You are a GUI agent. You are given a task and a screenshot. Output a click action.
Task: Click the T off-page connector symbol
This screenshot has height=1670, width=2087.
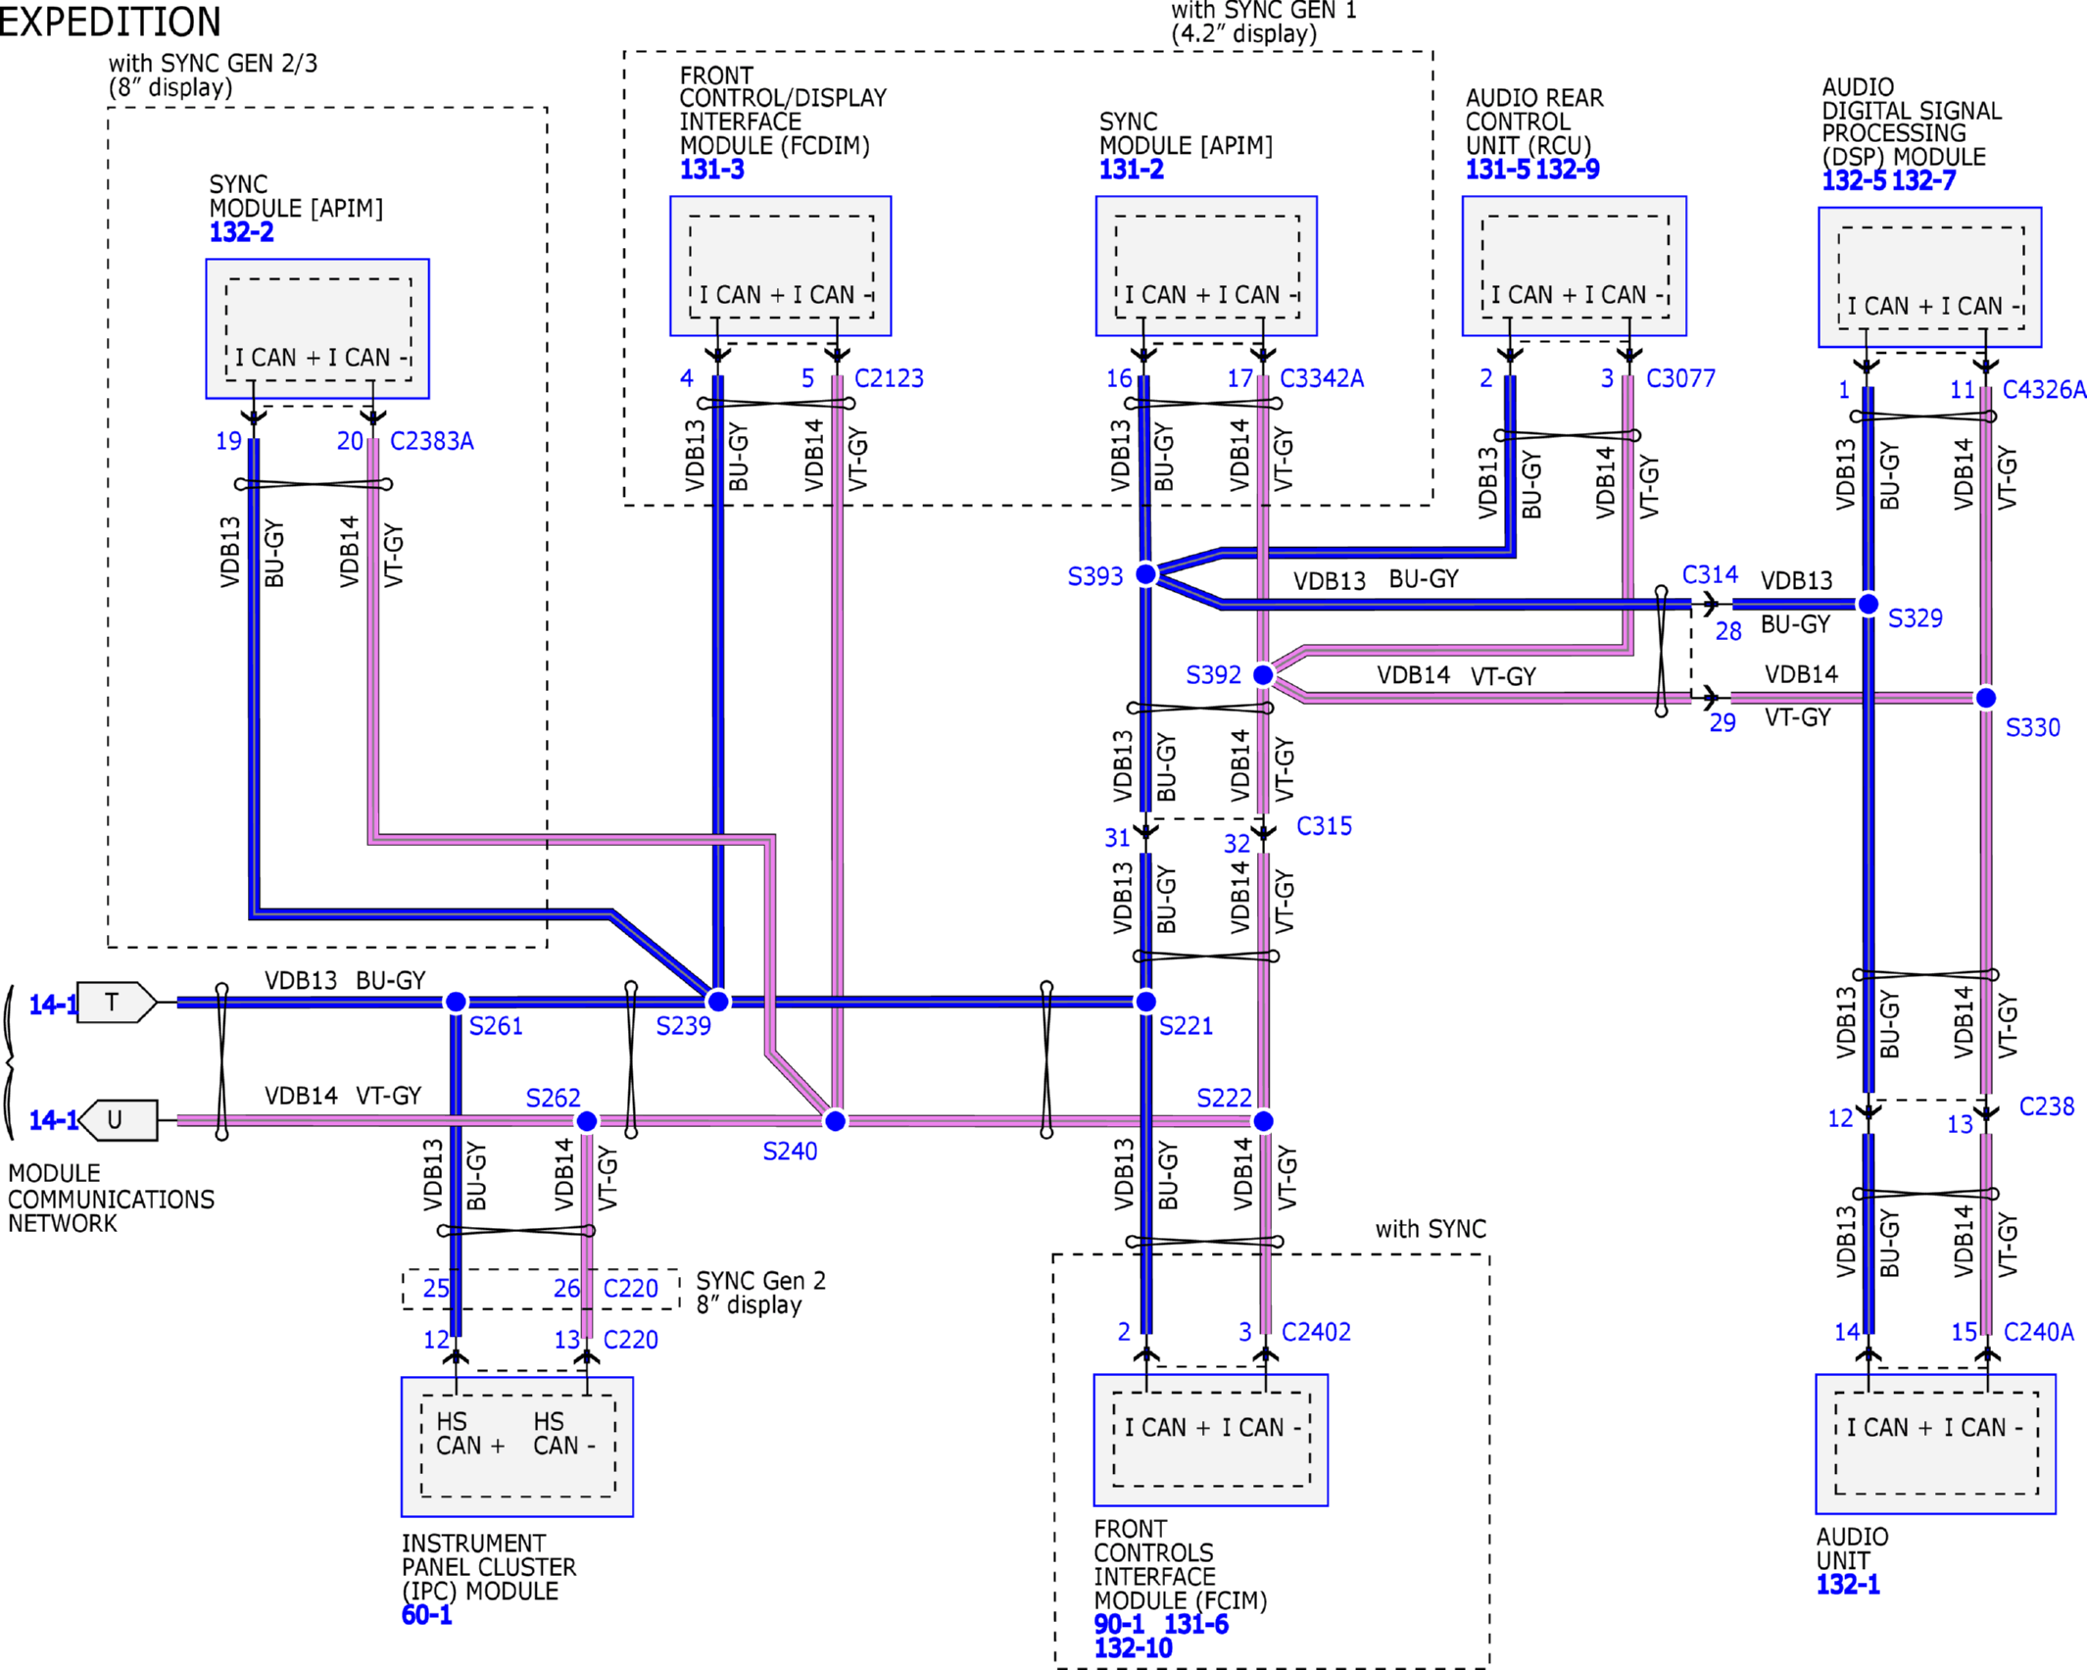click(116, 1002)
